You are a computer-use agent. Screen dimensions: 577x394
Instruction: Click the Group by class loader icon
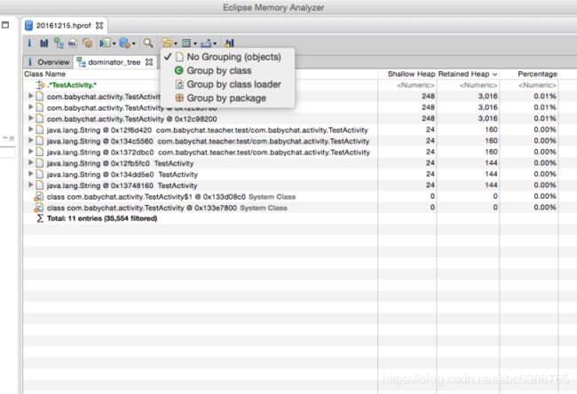pos(179,84)
